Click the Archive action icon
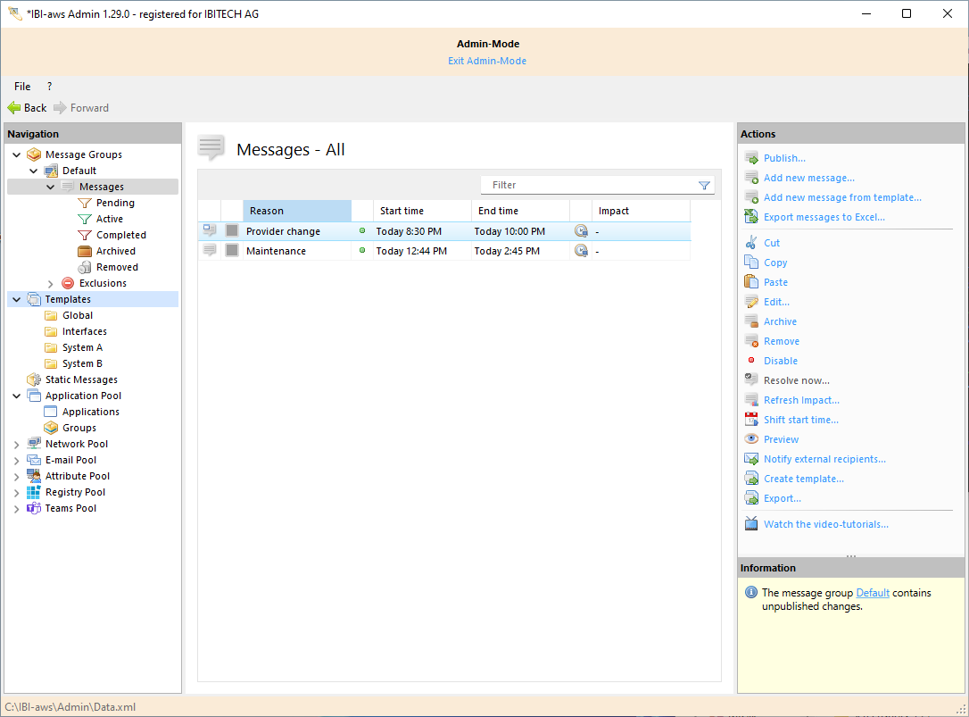The height and width of the screenshot is (717, 969). click(x=751, y=321)
